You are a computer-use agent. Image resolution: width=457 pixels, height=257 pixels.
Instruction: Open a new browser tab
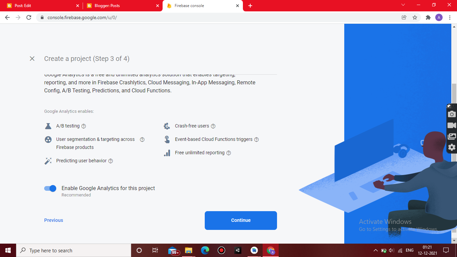click(250, 6)
